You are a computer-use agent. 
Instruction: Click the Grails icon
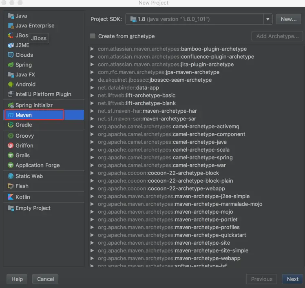11,155
